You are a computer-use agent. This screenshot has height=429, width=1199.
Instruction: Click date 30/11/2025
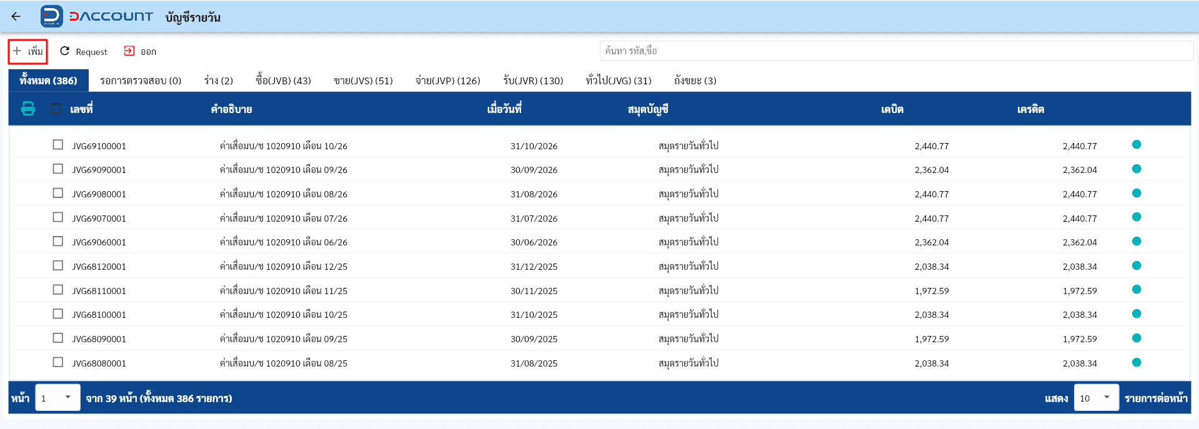point(534,291)
